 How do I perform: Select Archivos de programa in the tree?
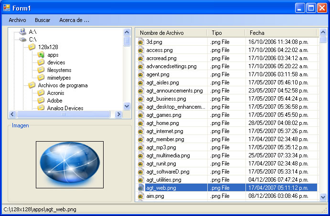point(63,85)
